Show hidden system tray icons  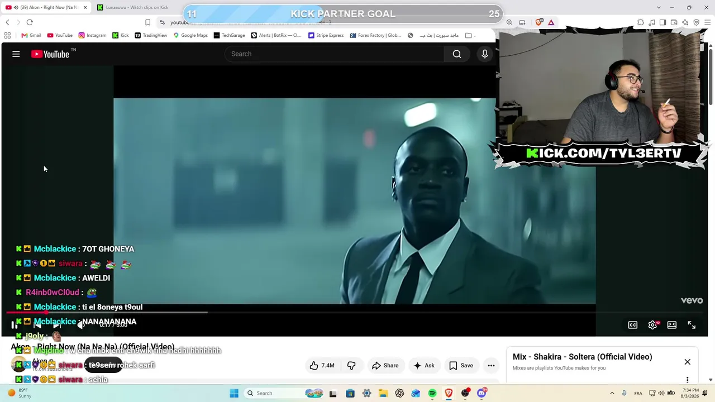[612, 393]
